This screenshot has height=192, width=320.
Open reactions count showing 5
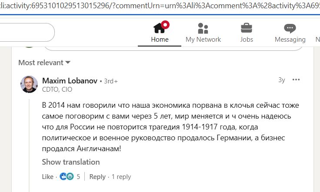click(x=78, y=177)
